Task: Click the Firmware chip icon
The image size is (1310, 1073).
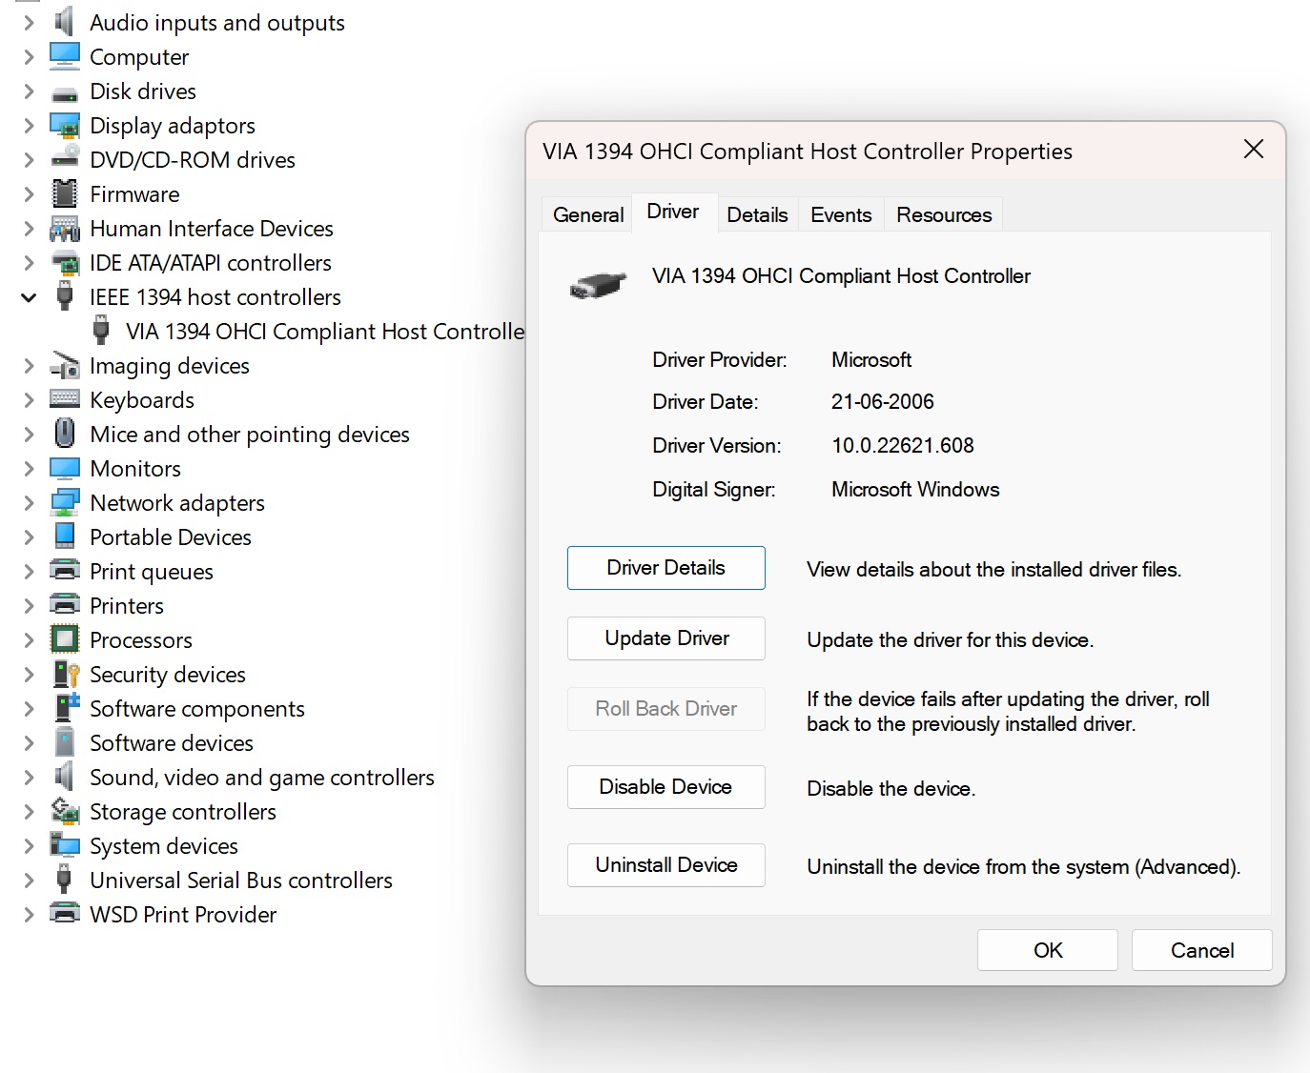Action: (x=64, y=193)
